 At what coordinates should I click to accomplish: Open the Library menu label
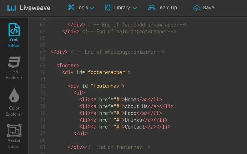pyautogui.click(x=122, y=8)
